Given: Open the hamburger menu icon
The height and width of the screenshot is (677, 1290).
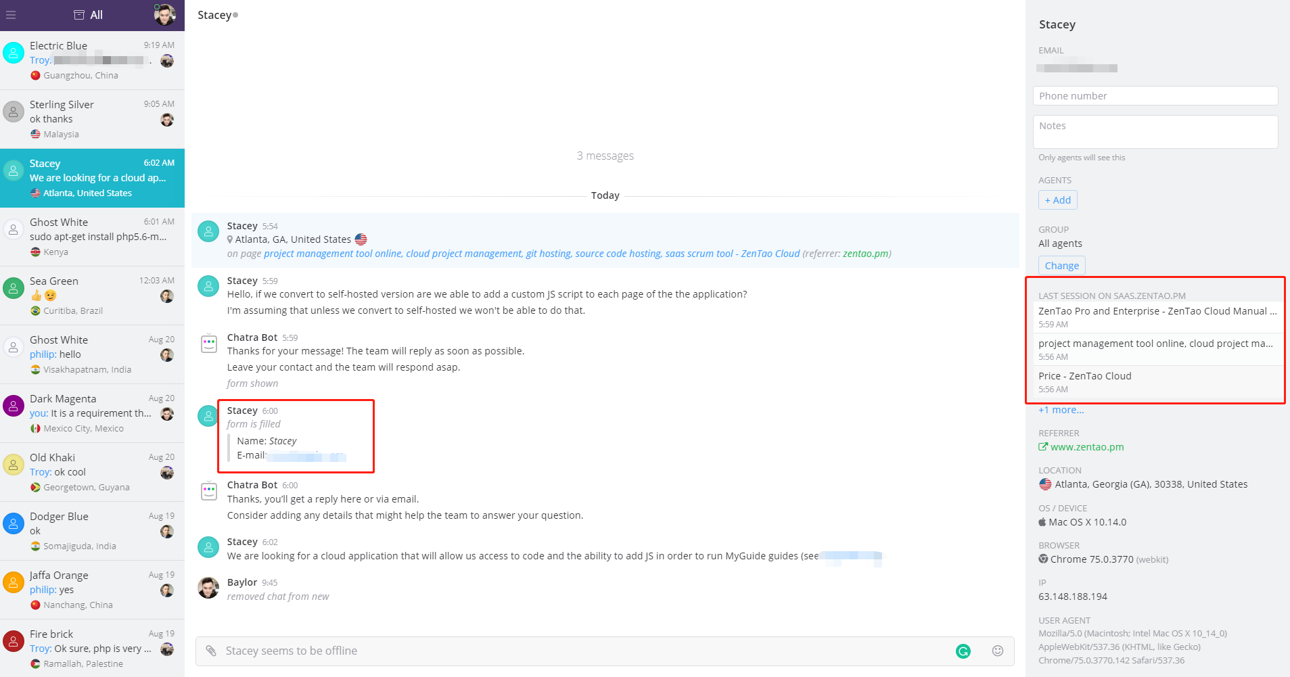Looking at the screenshot, I should [11, 15].
